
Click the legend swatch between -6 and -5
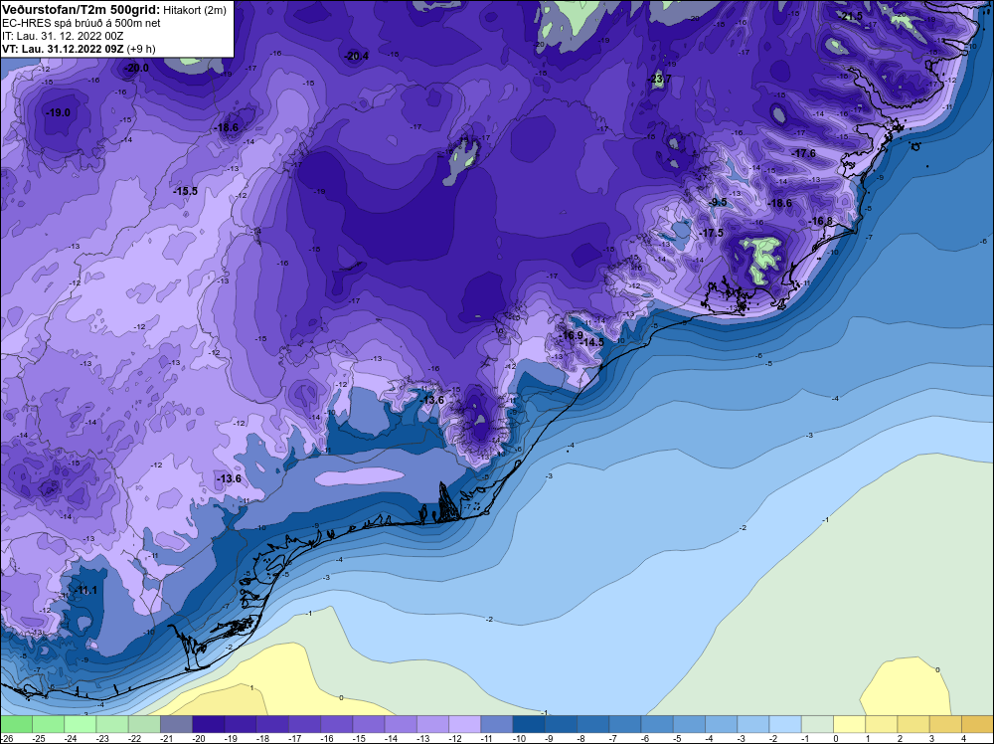click(x=657, y=724)
